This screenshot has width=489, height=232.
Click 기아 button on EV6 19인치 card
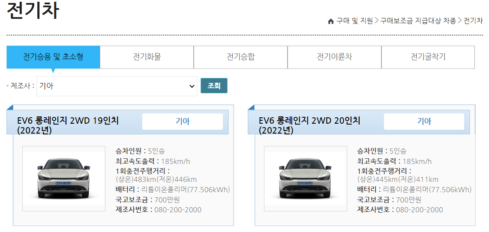click(183, 122)
